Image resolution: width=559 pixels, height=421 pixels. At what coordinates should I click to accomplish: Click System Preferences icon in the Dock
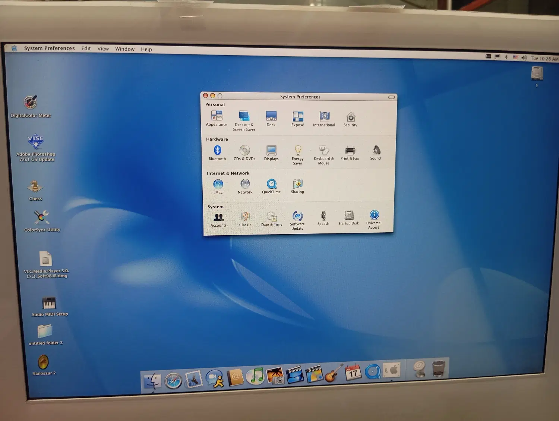(392, 370)
